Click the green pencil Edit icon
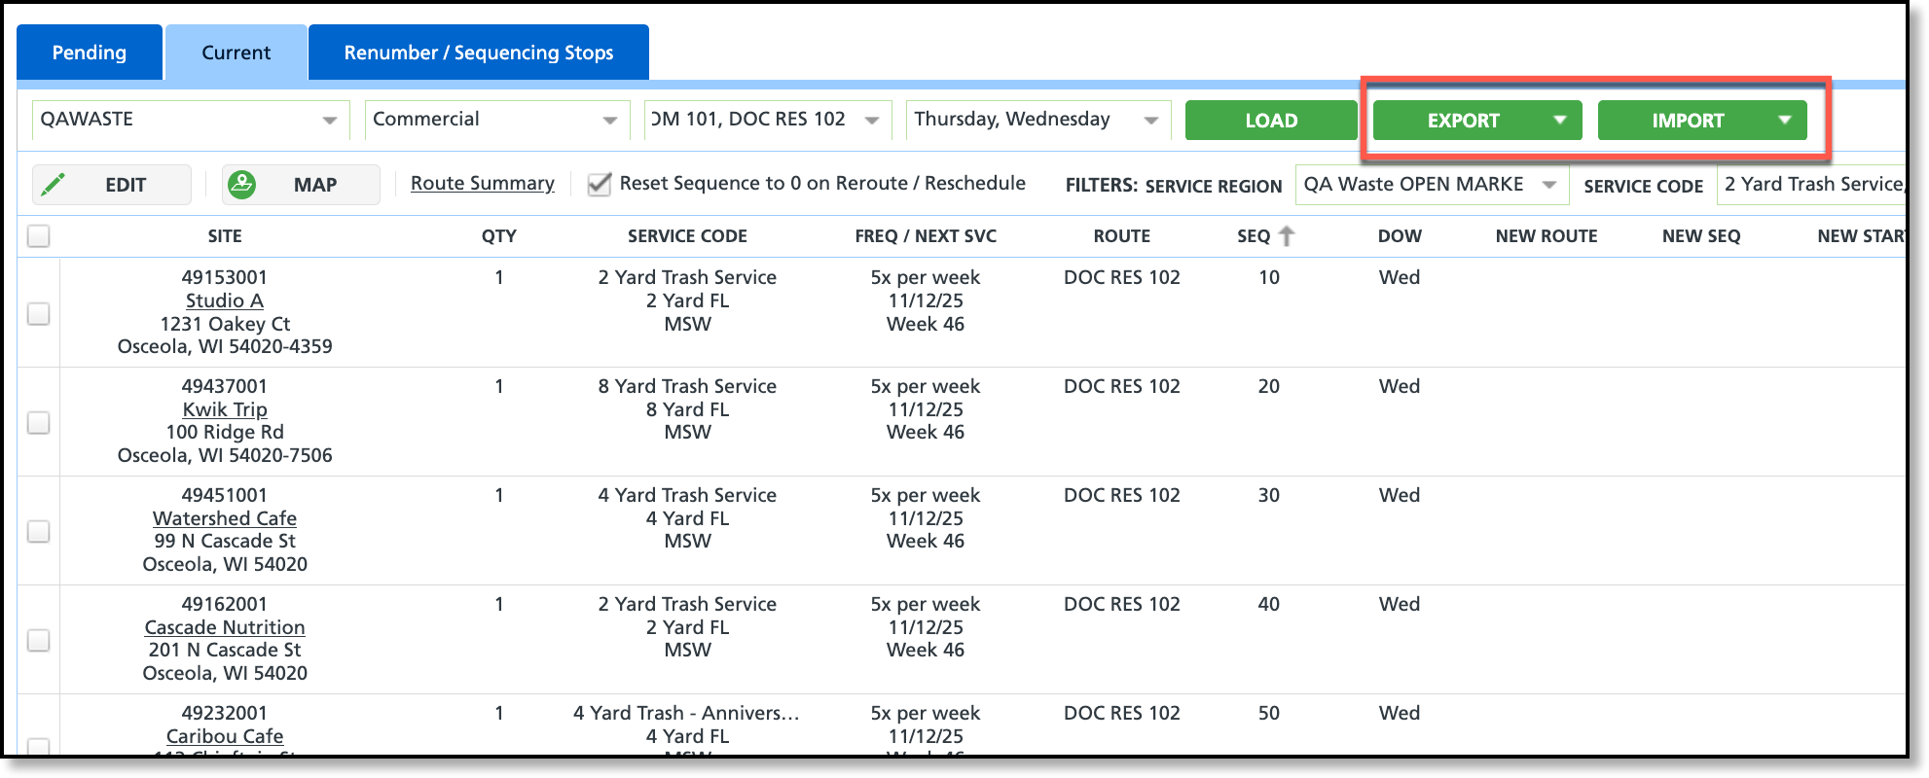Screen dimensions: 1929x778 coord(55,184)
